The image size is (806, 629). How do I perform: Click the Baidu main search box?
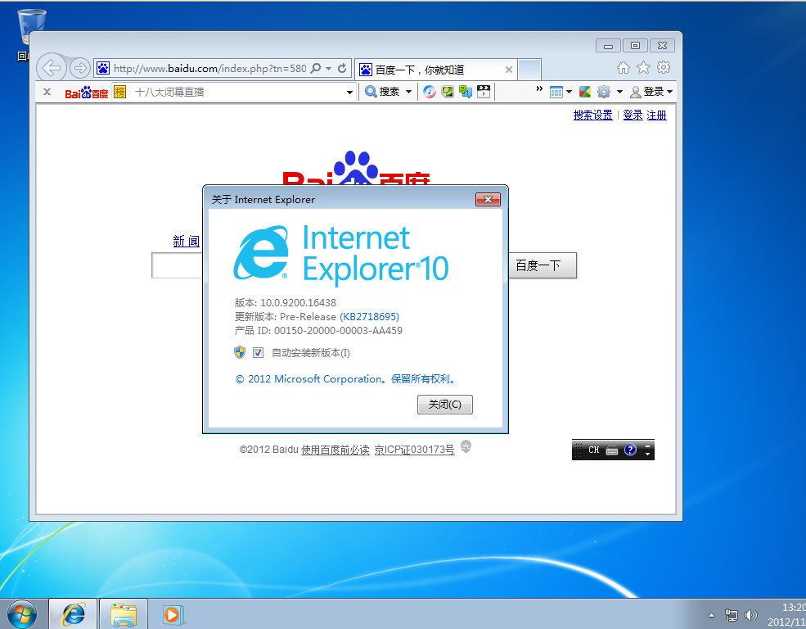(x=178, y=265)
